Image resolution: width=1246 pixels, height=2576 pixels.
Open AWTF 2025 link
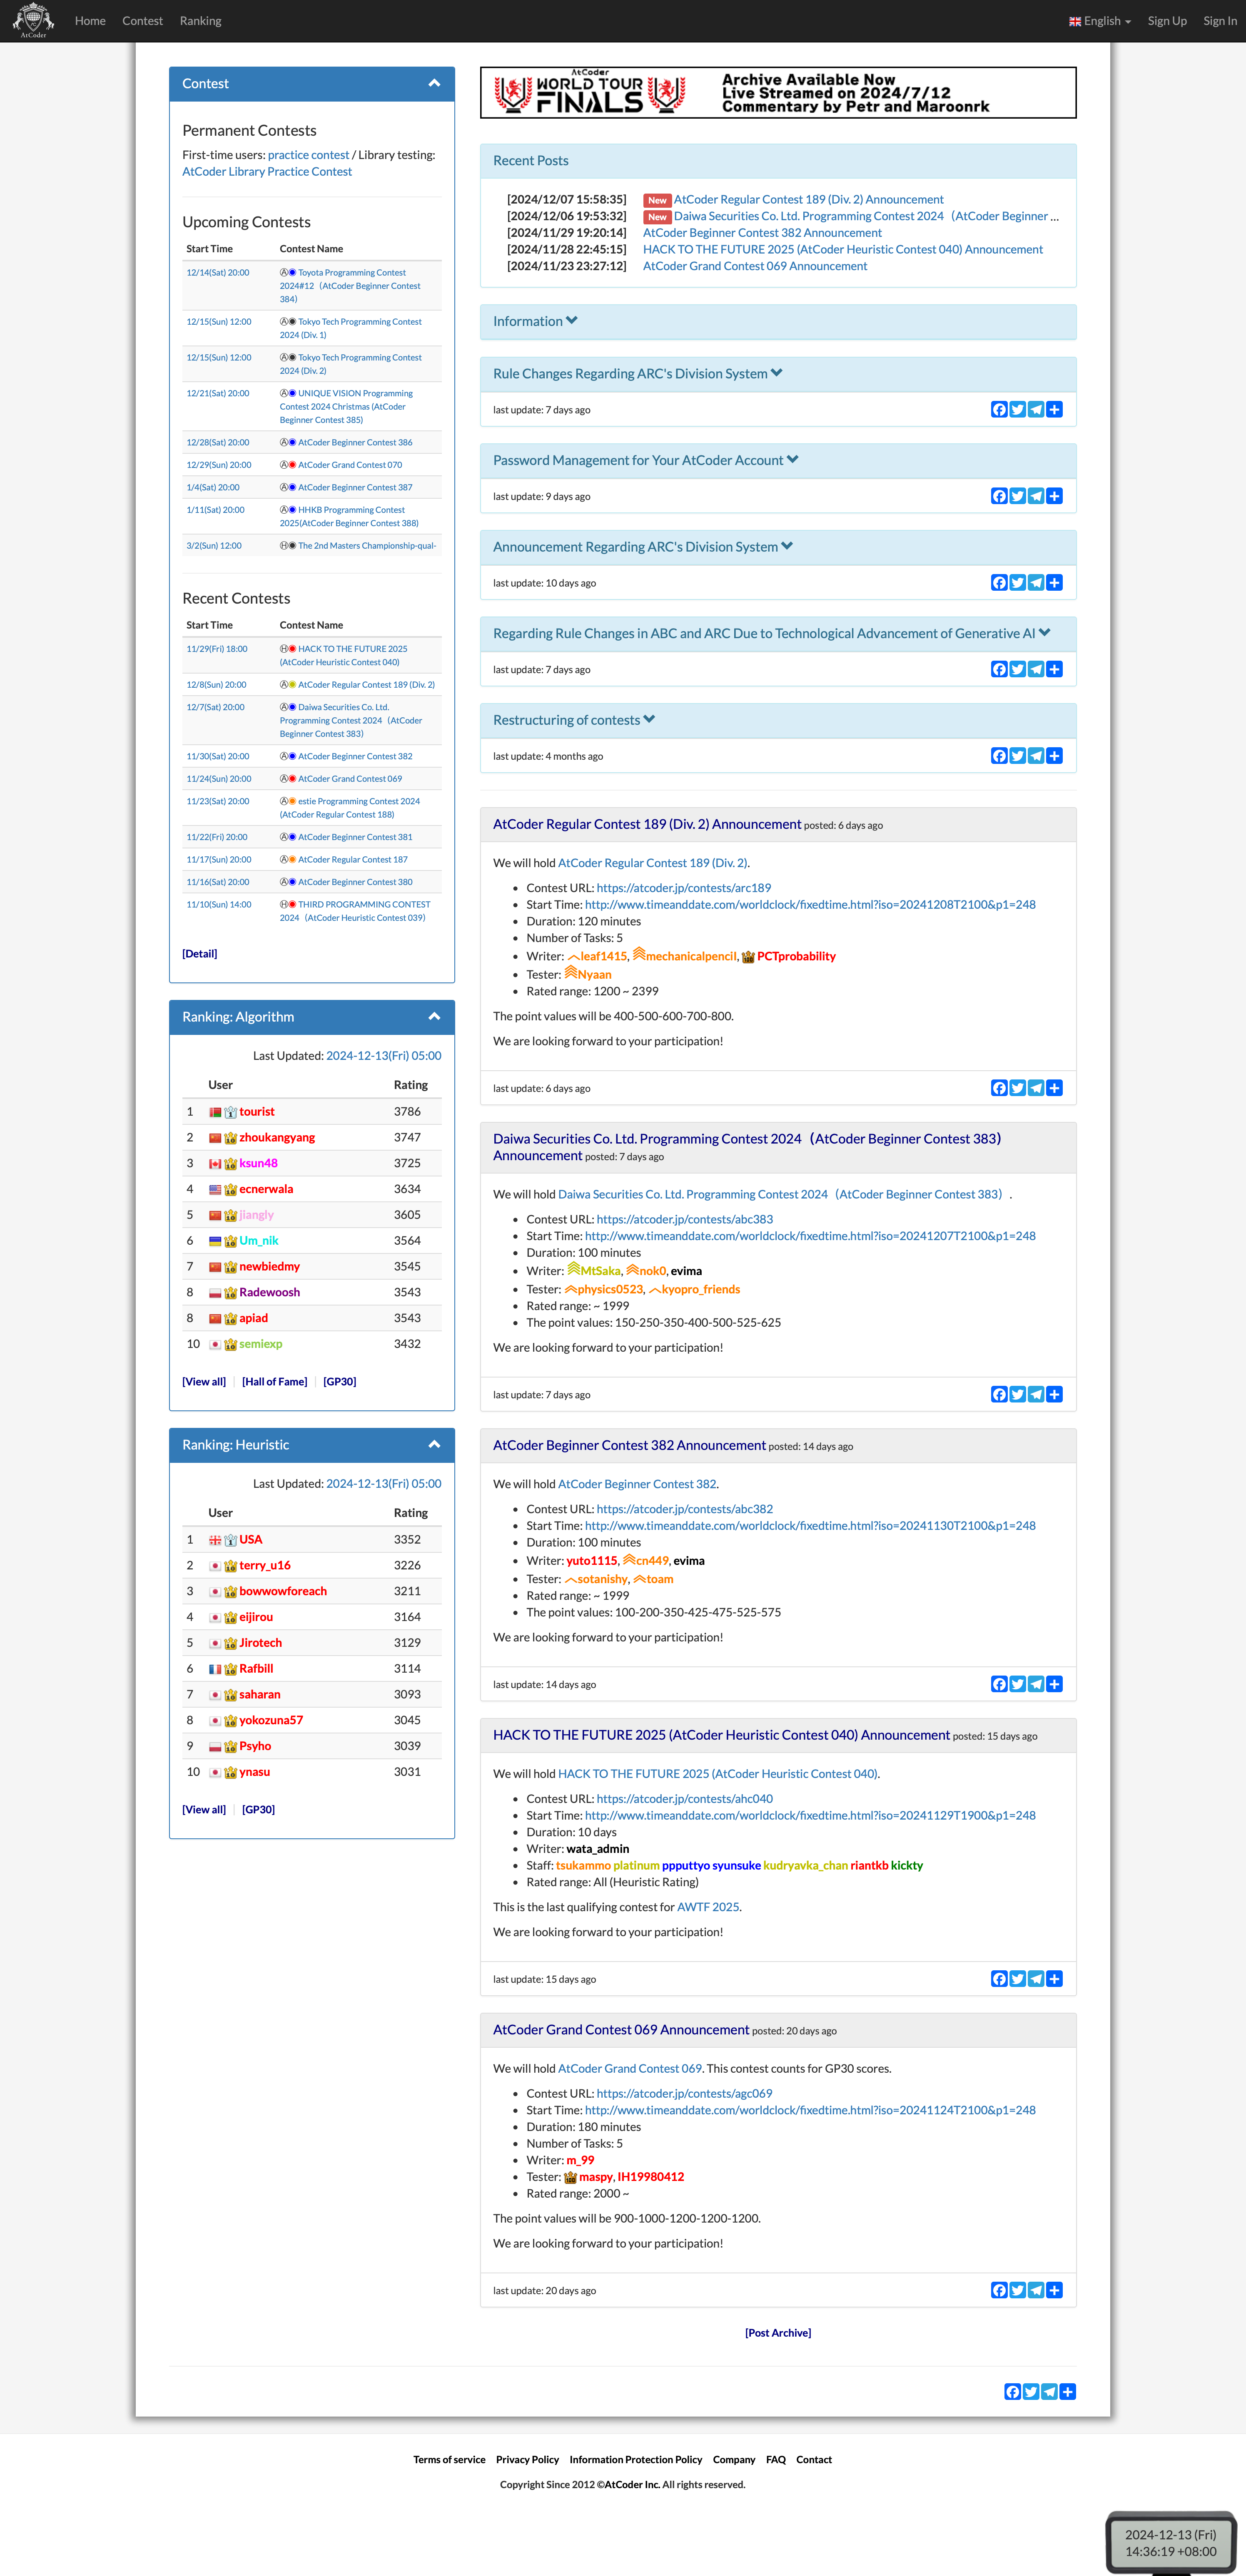(x=708, y=1907)
